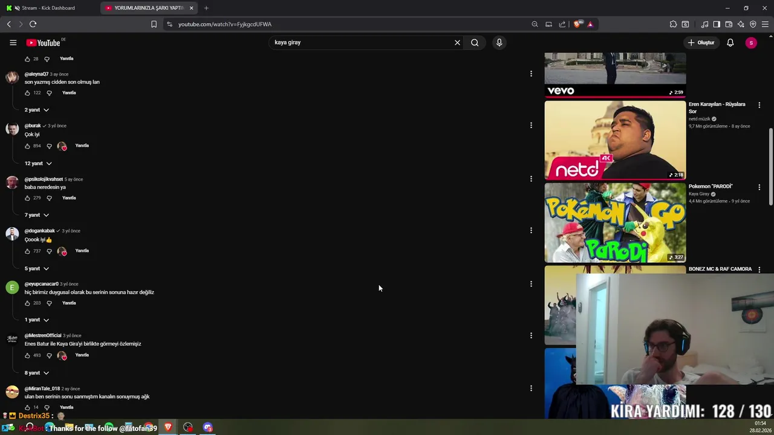Run the search with the magnifier button
This screenshot has height=435, width=774.
coord(475,42)
